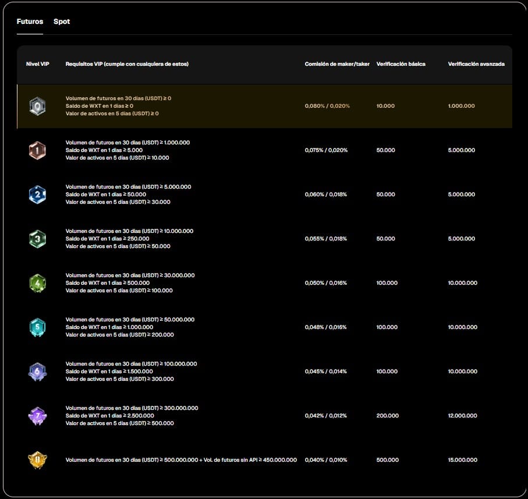Click basic verification value 10.000
The width and height of the screenshot is (528, 499).
coord(385,106)
